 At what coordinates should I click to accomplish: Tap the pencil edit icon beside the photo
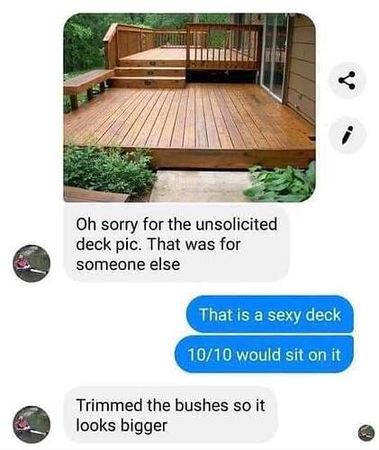pyautogui.click(x=347, y=135)
